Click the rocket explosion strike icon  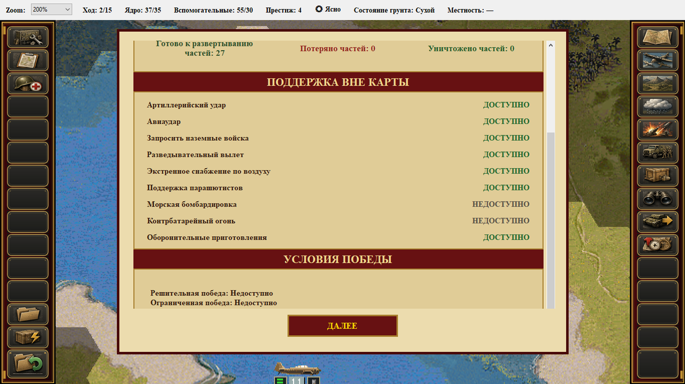tap(657, 130)
